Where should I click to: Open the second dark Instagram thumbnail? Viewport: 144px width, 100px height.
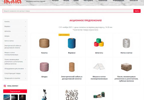pos(15,97)
